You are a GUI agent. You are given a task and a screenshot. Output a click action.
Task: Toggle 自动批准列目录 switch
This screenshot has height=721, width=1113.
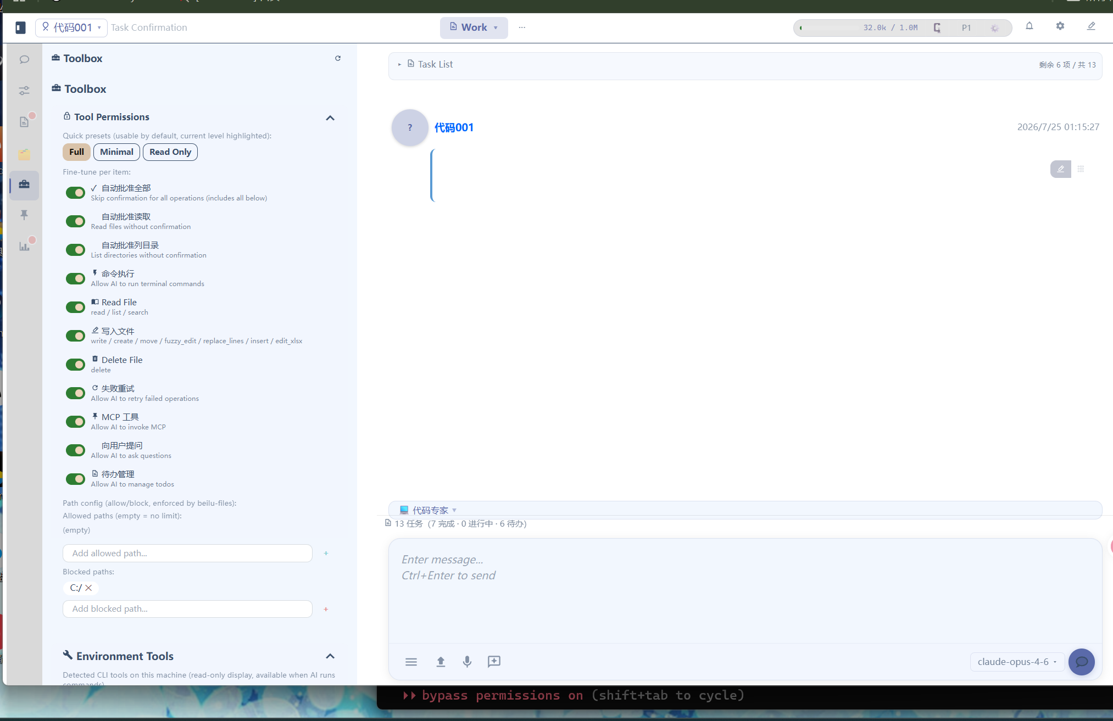(75, 250)
